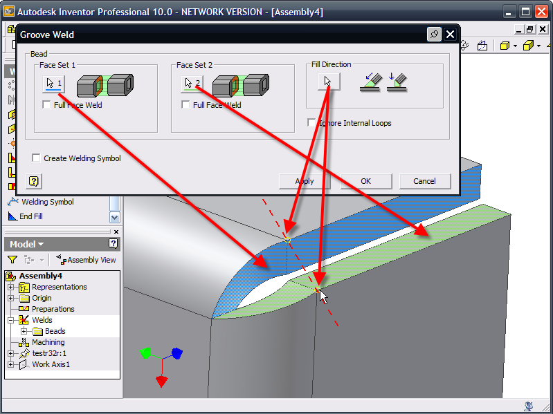Click the Fill Direction selection arrow button

coord(329,82)
